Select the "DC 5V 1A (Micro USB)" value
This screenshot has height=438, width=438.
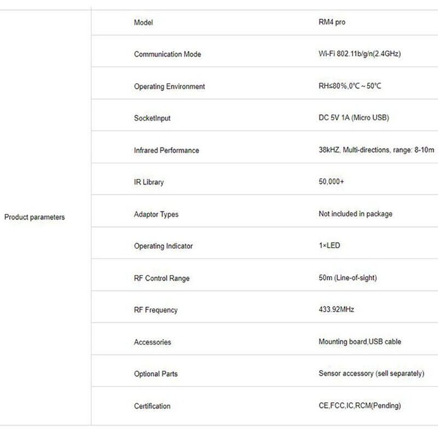coord(354,118)
